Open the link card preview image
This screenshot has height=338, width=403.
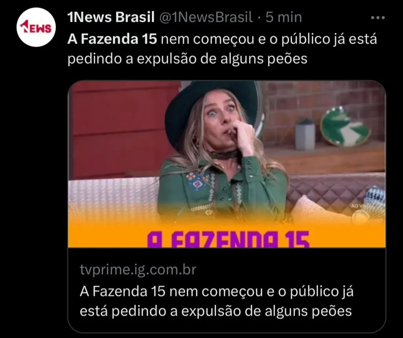point(227,164)
